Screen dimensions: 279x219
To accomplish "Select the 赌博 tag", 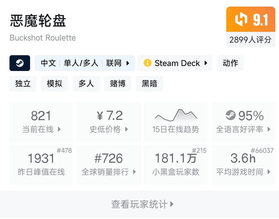I will 118,84.
